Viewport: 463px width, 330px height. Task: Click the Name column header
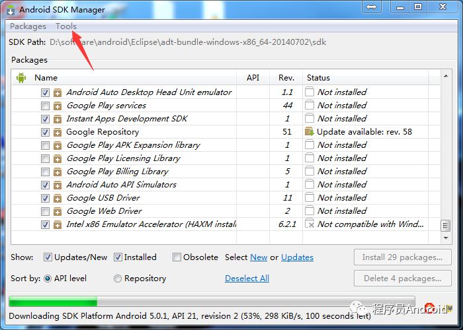coord(46,78)
